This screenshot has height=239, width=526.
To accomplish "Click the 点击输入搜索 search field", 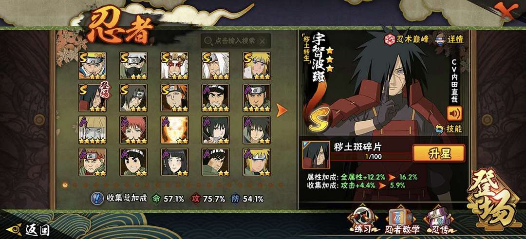I will 236,41.
